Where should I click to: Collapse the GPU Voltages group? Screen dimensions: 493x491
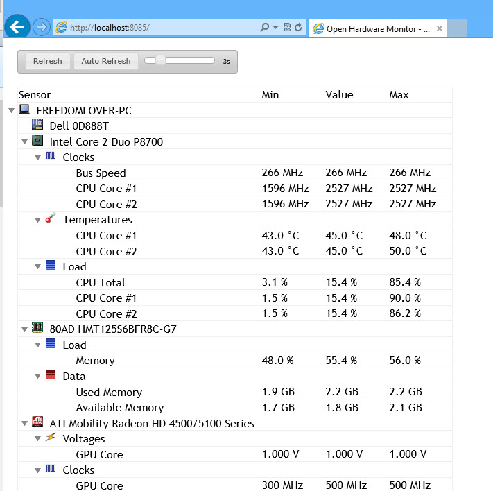click(37, 439)
